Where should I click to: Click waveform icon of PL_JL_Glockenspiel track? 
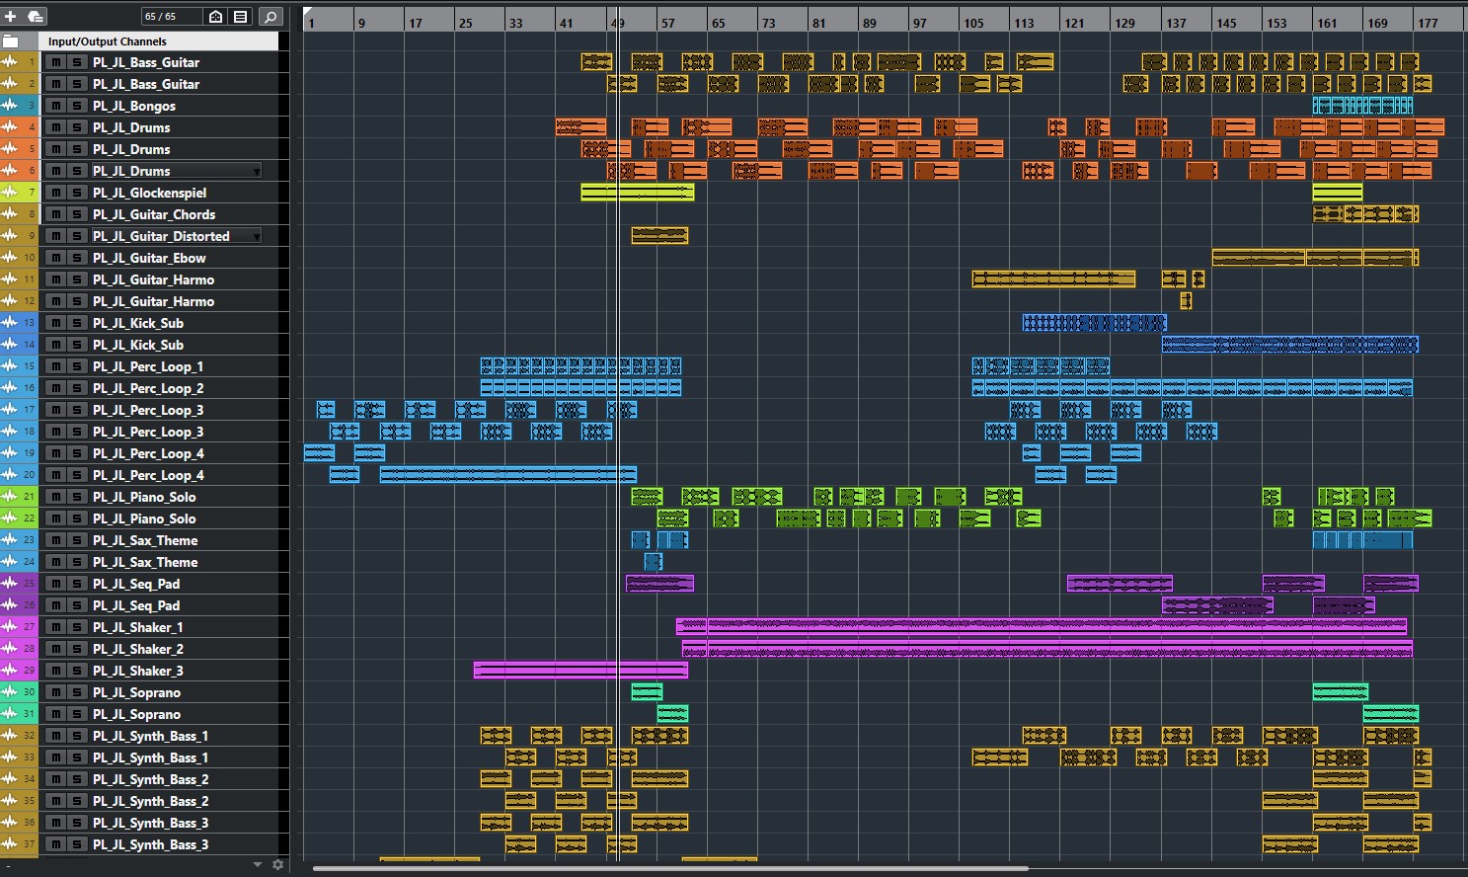pos(10,193)
